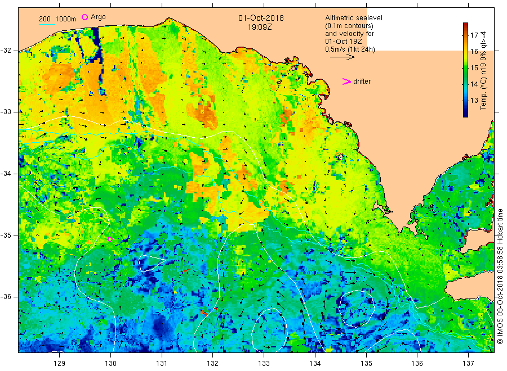Click the 'Argo' legend label

click(98, 17)
